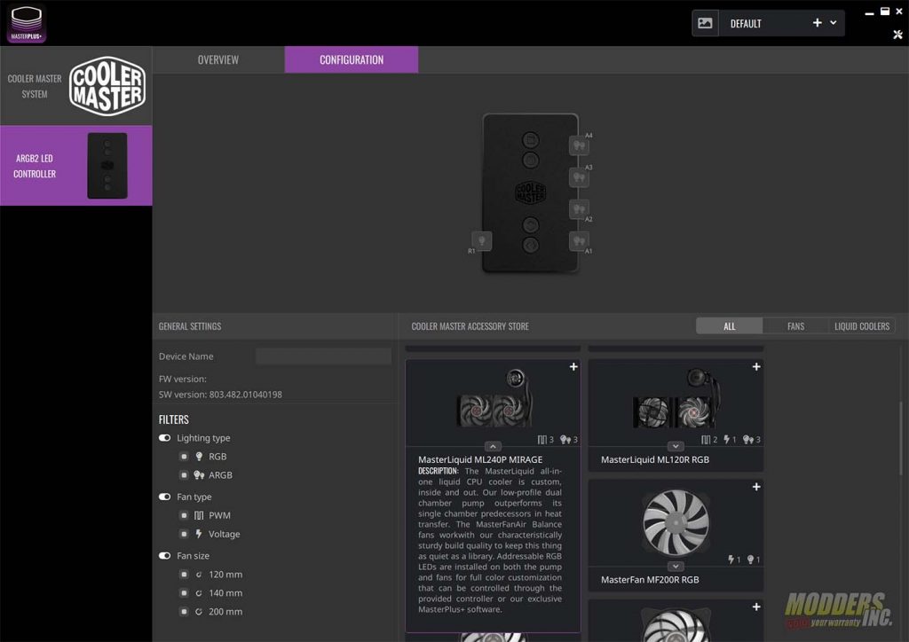The width and height of the screenshot is (909, 642).
Task: Open the DEFAULT profile dropdown arrow
Action: [x=833, y=22]
